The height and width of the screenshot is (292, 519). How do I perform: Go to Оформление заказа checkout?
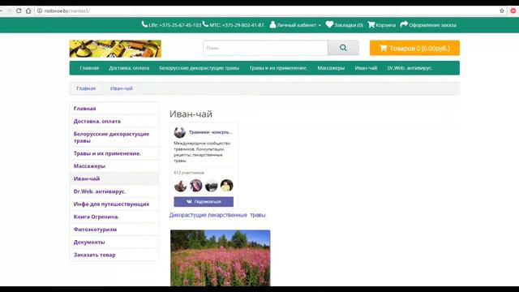(x=428, y=25)
